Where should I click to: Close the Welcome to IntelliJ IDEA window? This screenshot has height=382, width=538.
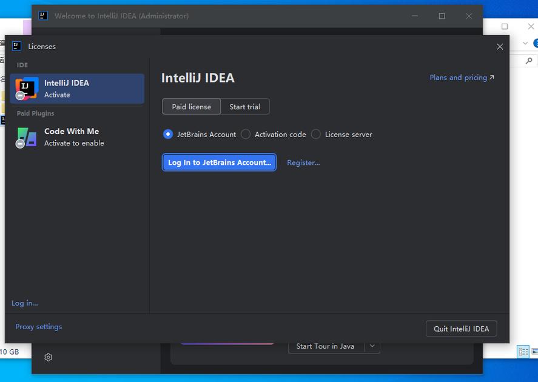click(469, 16)
